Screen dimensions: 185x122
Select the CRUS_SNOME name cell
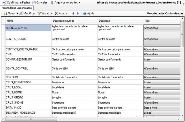[x=28, y=103]
